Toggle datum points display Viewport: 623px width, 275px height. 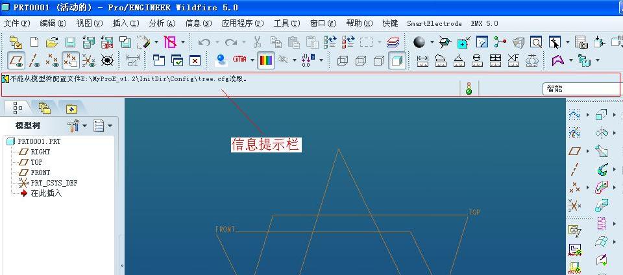(x=52, y=60)
